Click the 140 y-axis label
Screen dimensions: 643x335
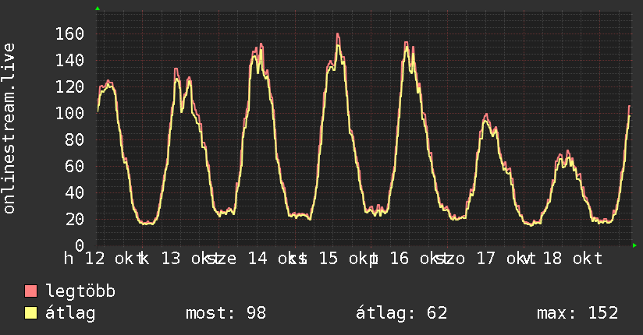[x=69, y=60]
